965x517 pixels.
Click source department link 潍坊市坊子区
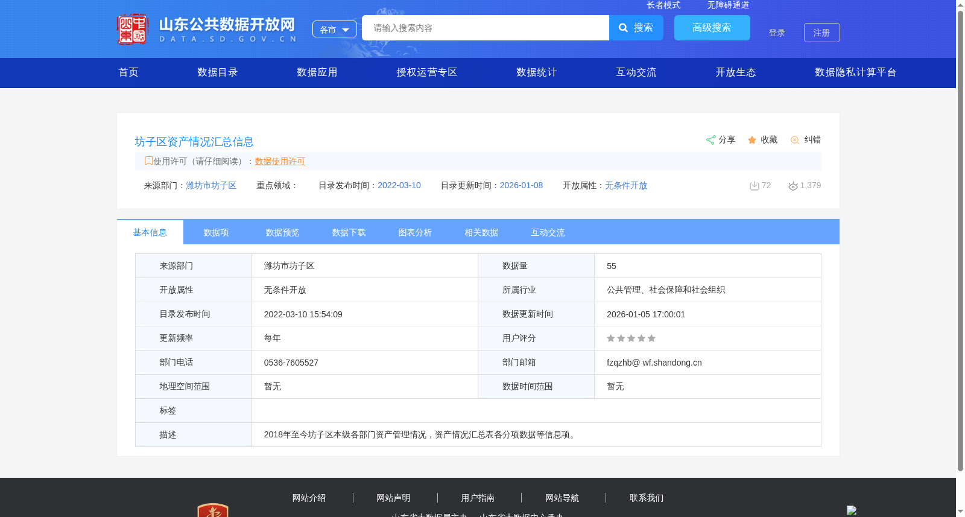(211, 185)
